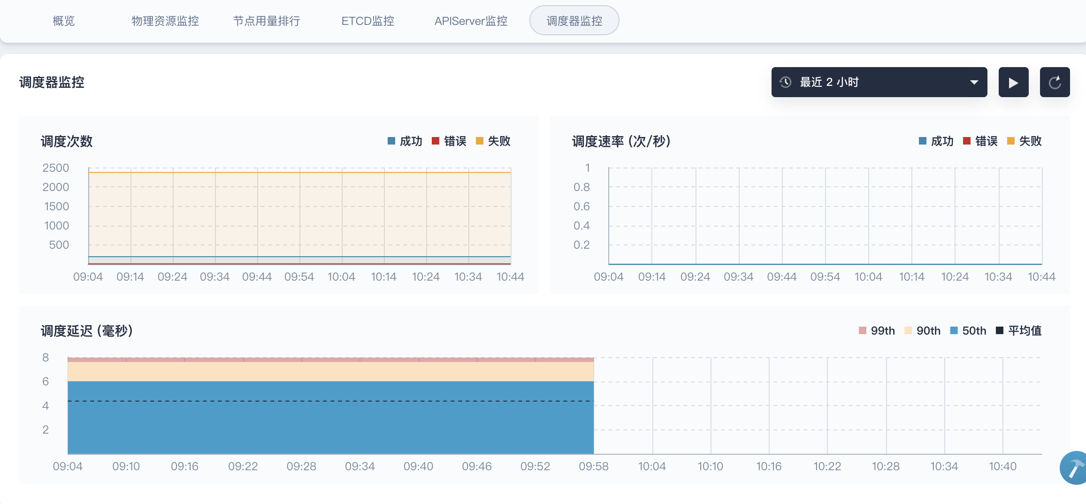
Task: Click the dropdown caret arrow in time selector
Action: (974, 82)
